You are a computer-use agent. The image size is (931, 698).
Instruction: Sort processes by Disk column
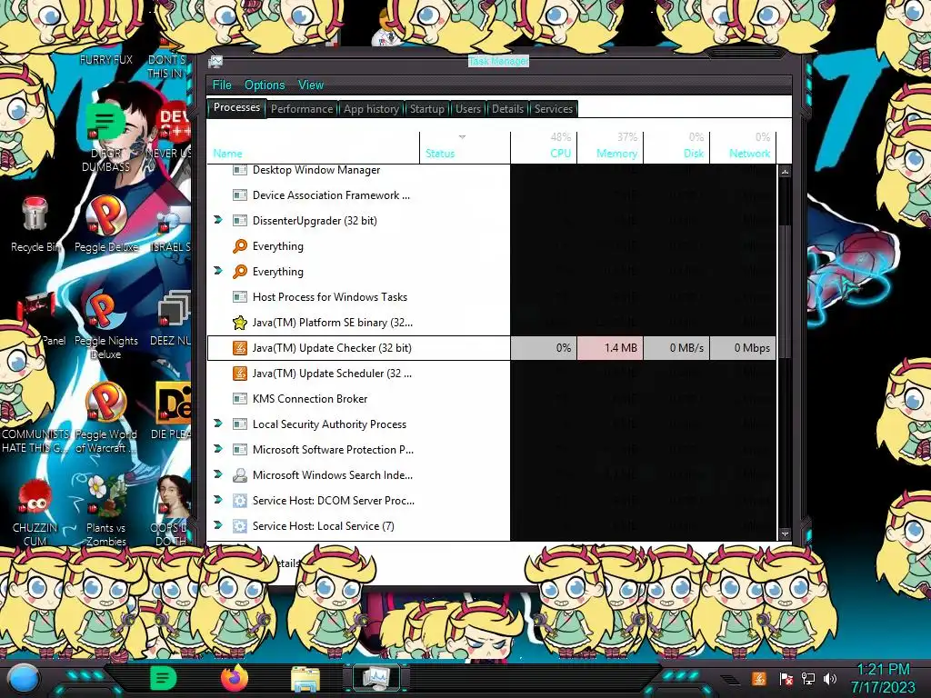[676, 148]
